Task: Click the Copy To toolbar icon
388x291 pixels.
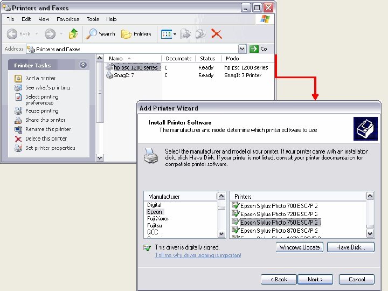Action: (x=200, y=34)
